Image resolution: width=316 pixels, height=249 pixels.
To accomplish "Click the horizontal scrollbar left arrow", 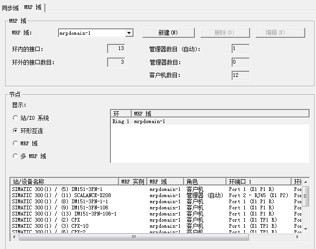I will pos(13,237).
